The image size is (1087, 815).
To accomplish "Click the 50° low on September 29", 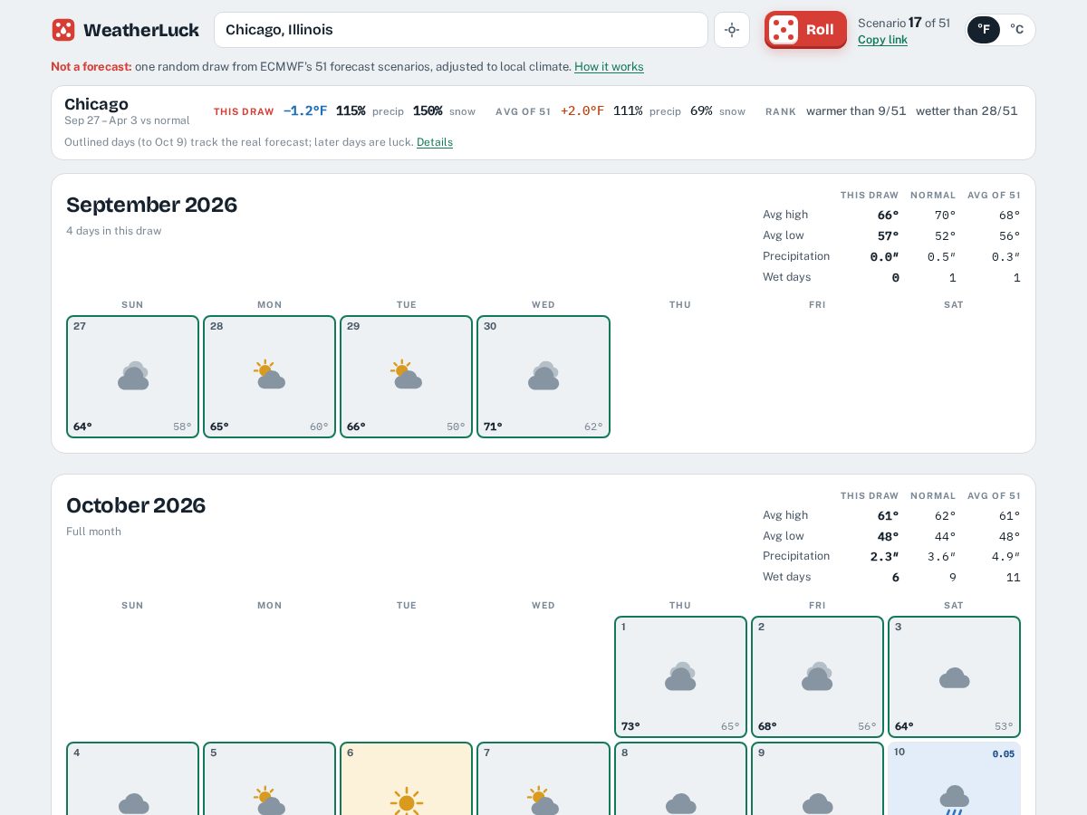I will coord(456,427).
